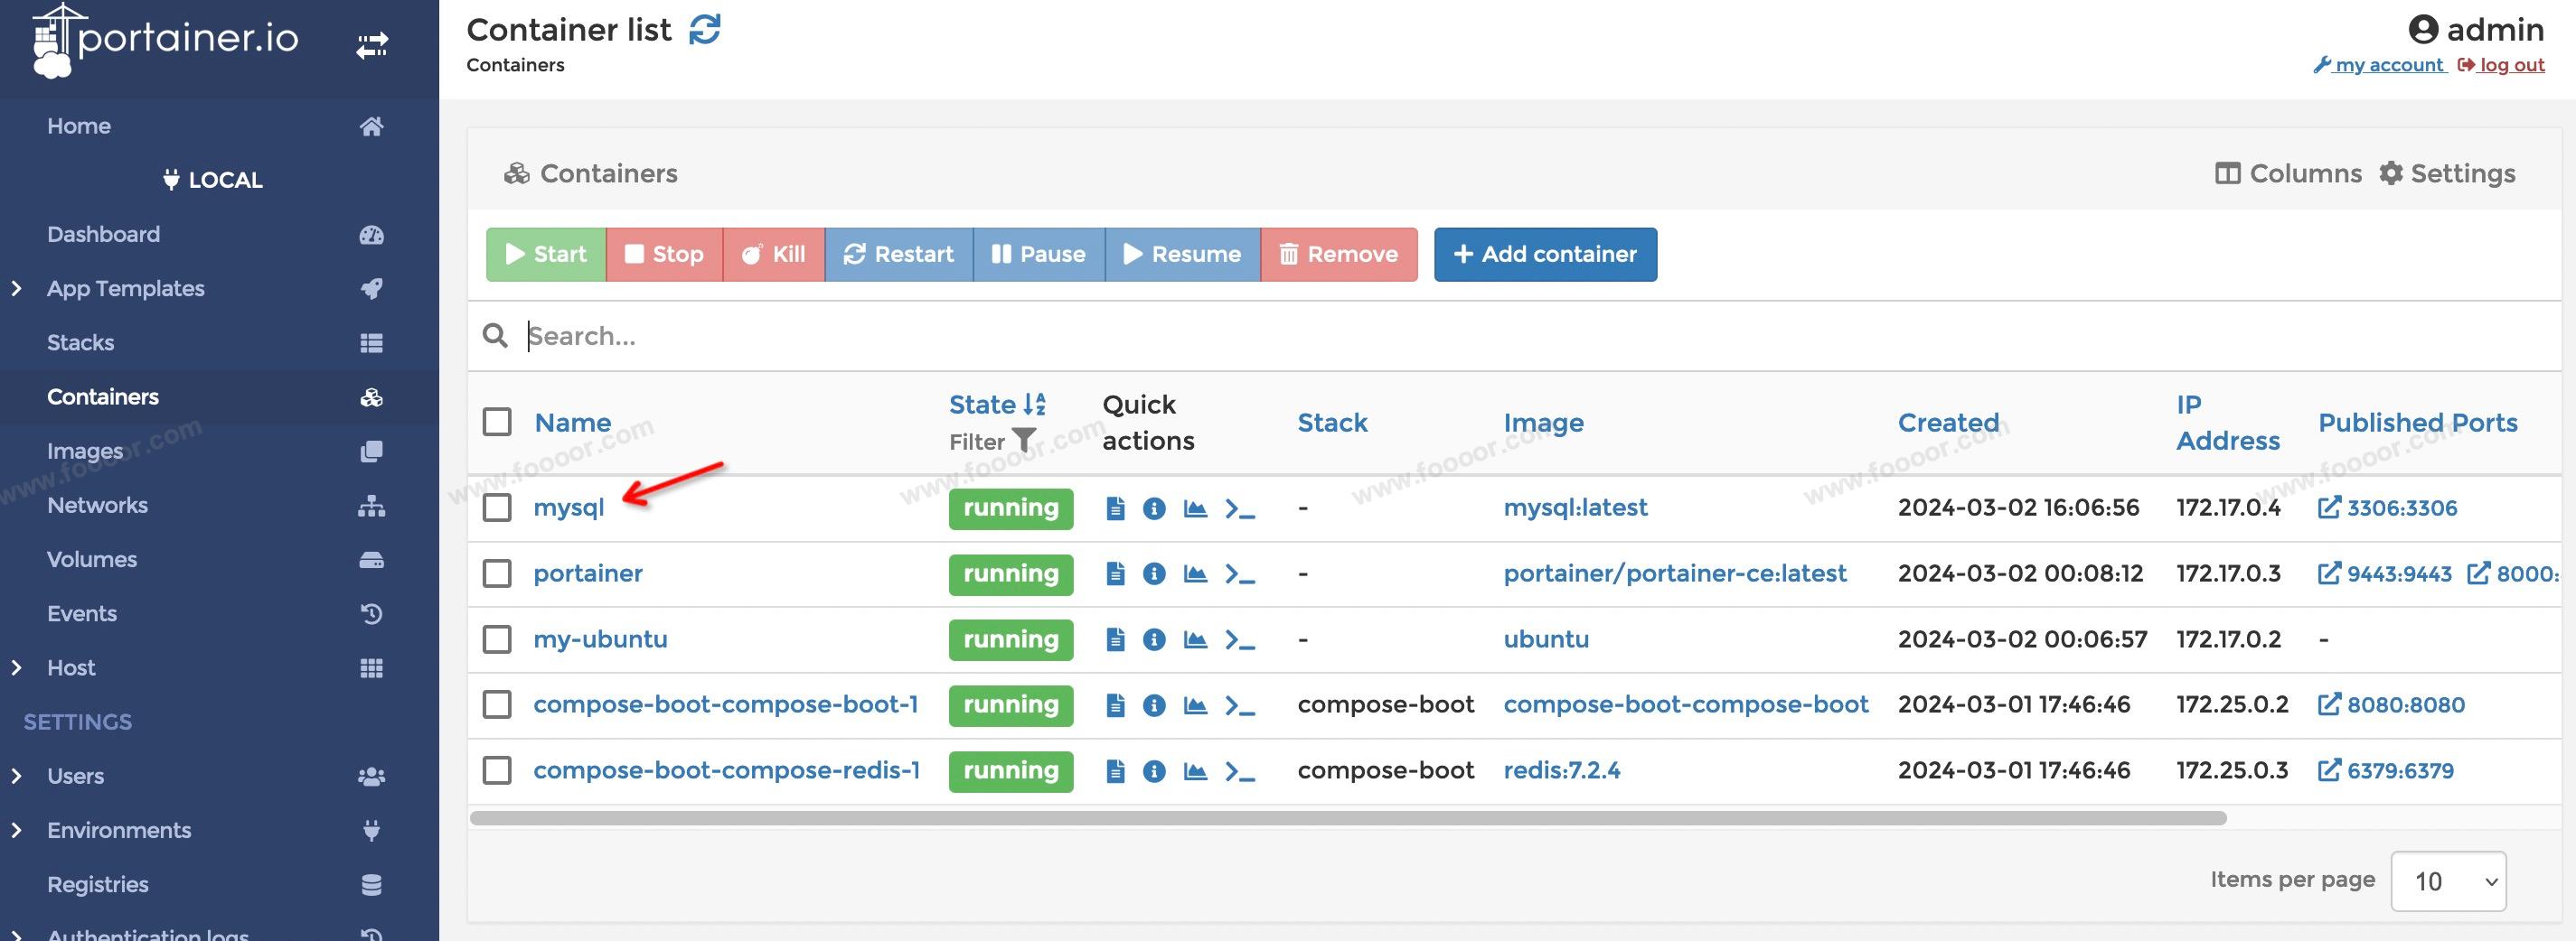
Task: Expand the App Templates sidebar section
Action: (x=16, y=289)
